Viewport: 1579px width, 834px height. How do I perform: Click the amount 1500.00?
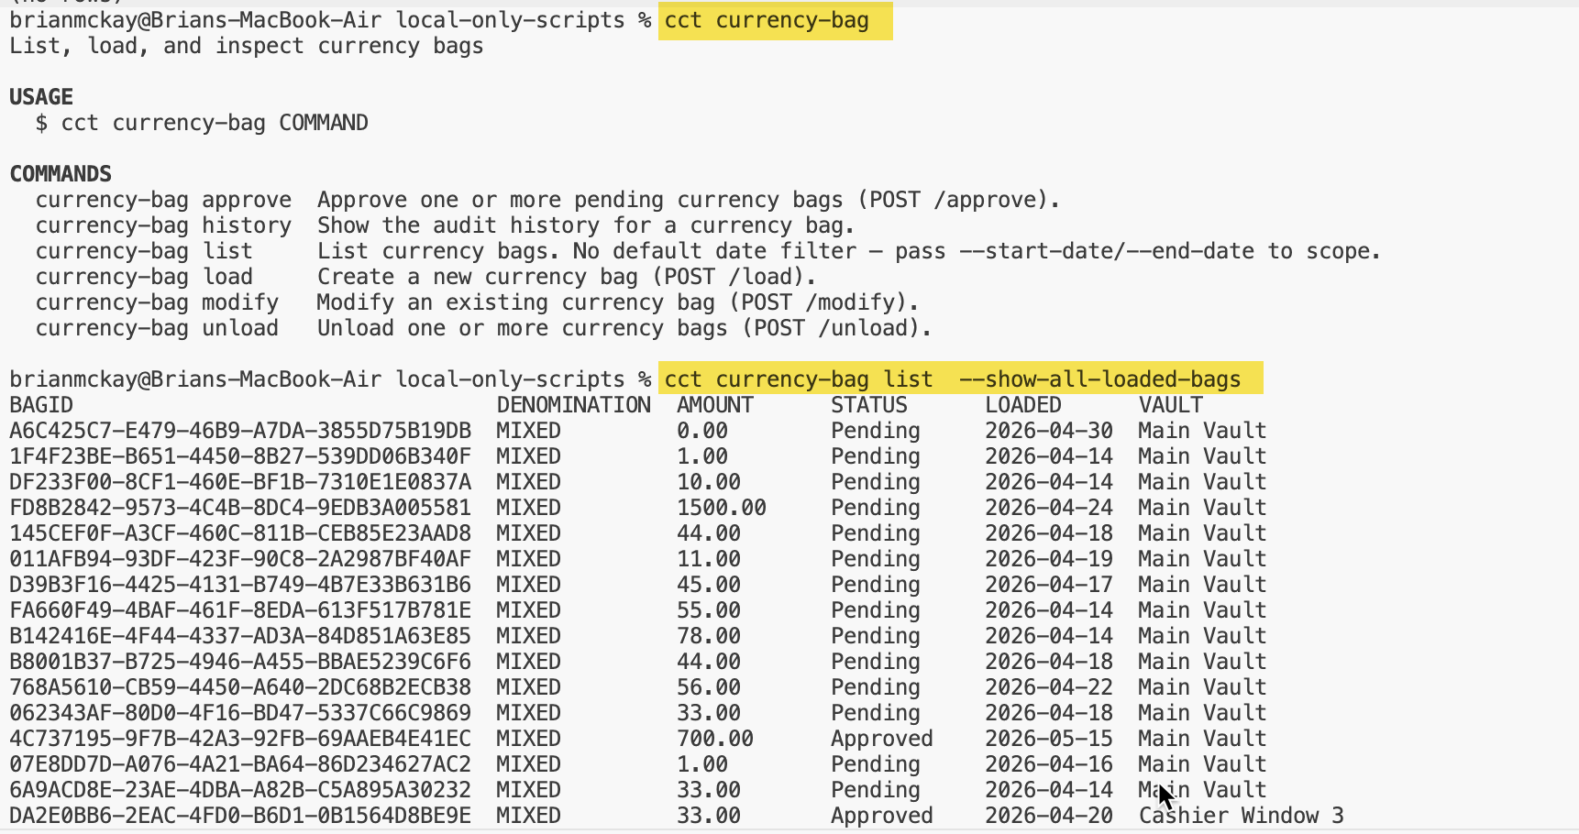coord(722,508)
